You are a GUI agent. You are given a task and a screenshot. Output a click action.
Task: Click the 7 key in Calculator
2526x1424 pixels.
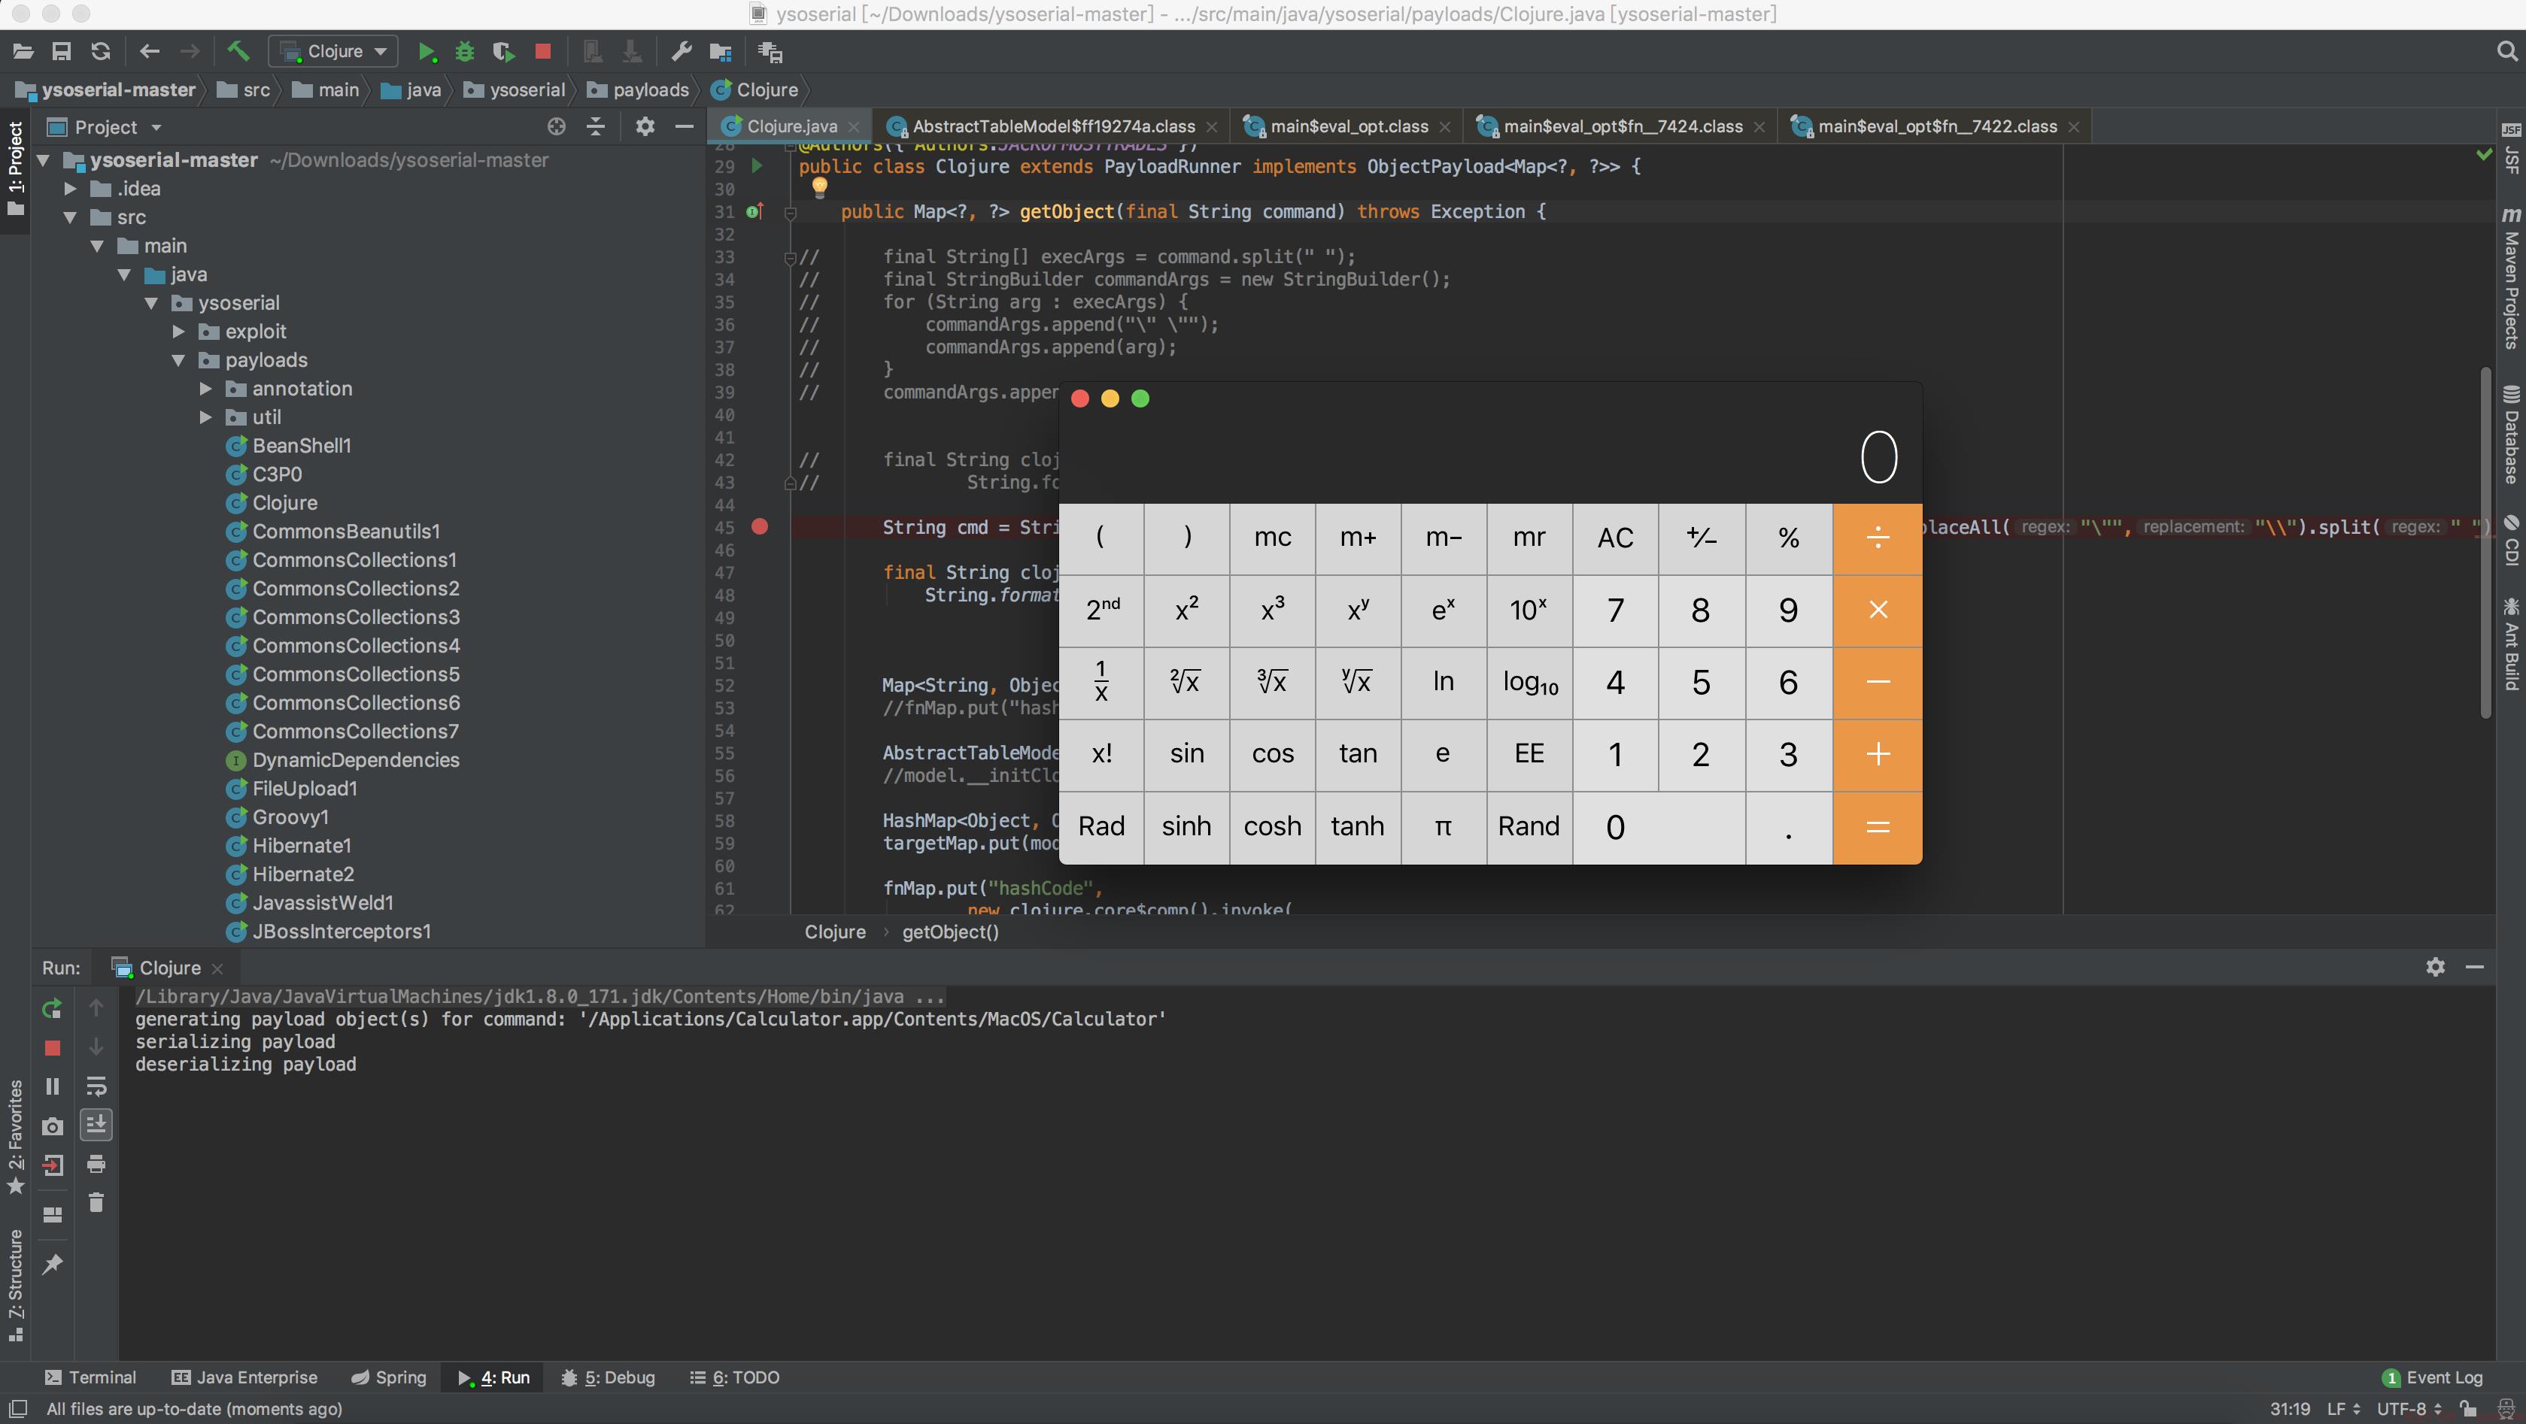pos(1615,610)
